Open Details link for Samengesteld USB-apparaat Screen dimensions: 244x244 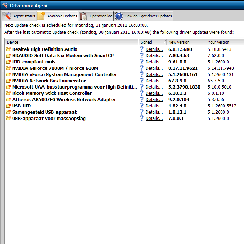(154, 112)
